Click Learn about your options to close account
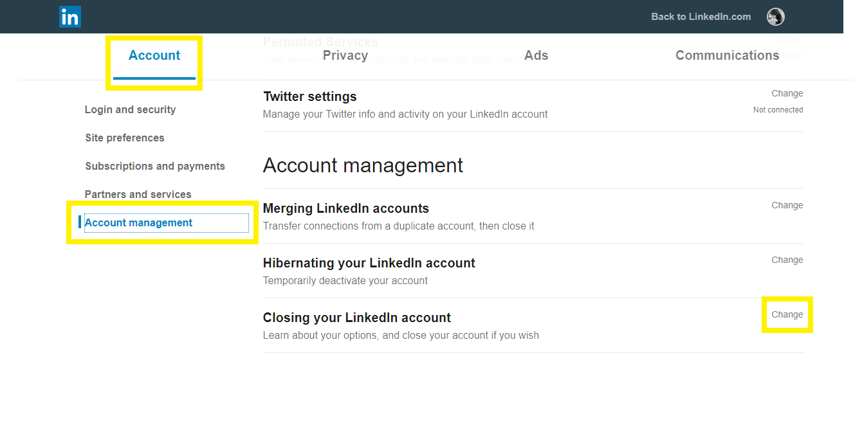 tap(401, 335)
